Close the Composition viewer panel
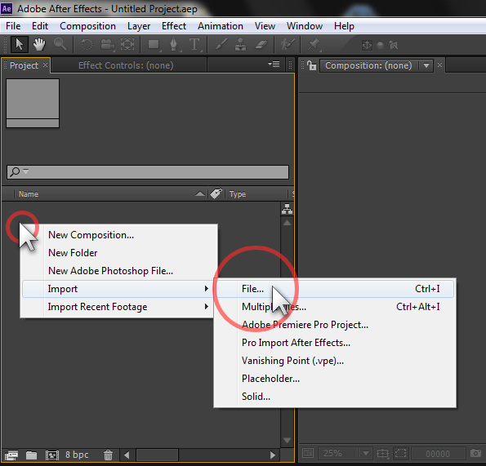 pyautogui.click(x=439, y=65)
